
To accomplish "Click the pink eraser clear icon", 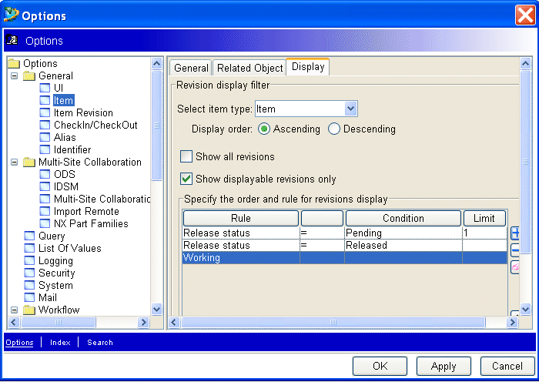I will [514, 266].
